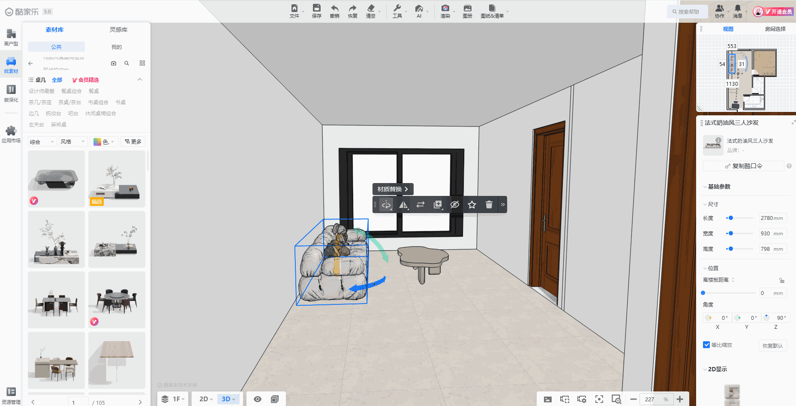Viewport: 796px width, 406px height.
Task: Click the duplicate object icon in floating toolbar
Action: [x=438, y=205]
